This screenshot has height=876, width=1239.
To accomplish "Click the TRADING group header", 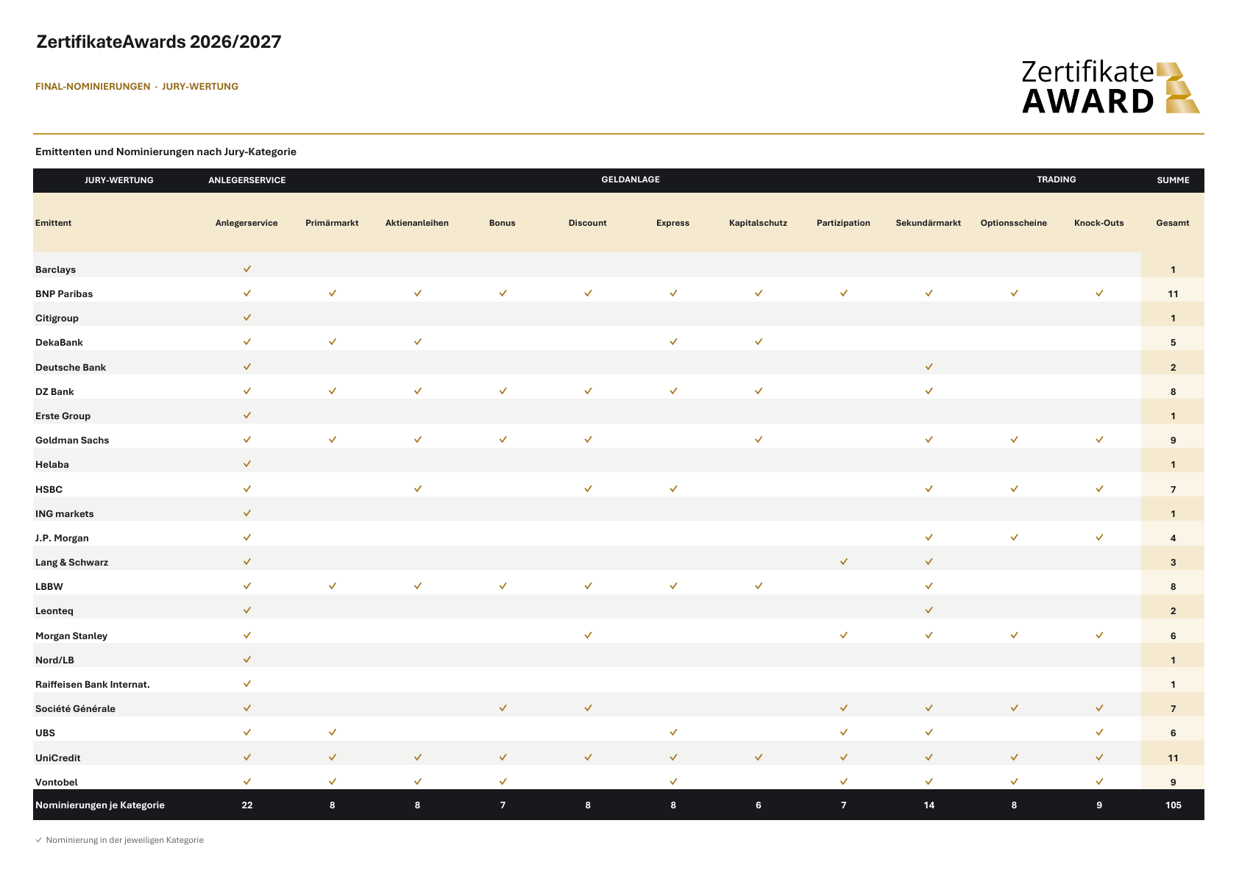I will click(x=1057, y=179).
